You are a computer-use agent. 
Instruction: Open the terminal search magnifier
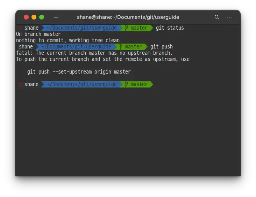tap(217, 17)
